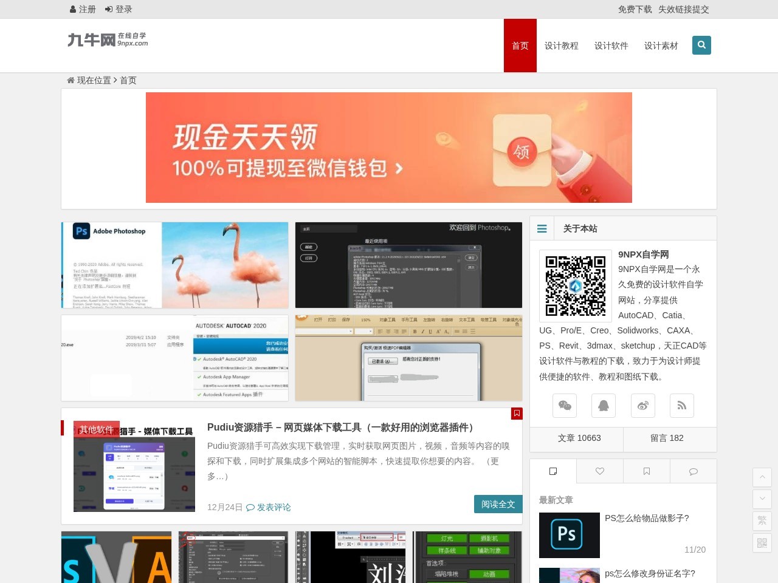Click the RSS feed icon
778x583 pixels.
[681, 406]
